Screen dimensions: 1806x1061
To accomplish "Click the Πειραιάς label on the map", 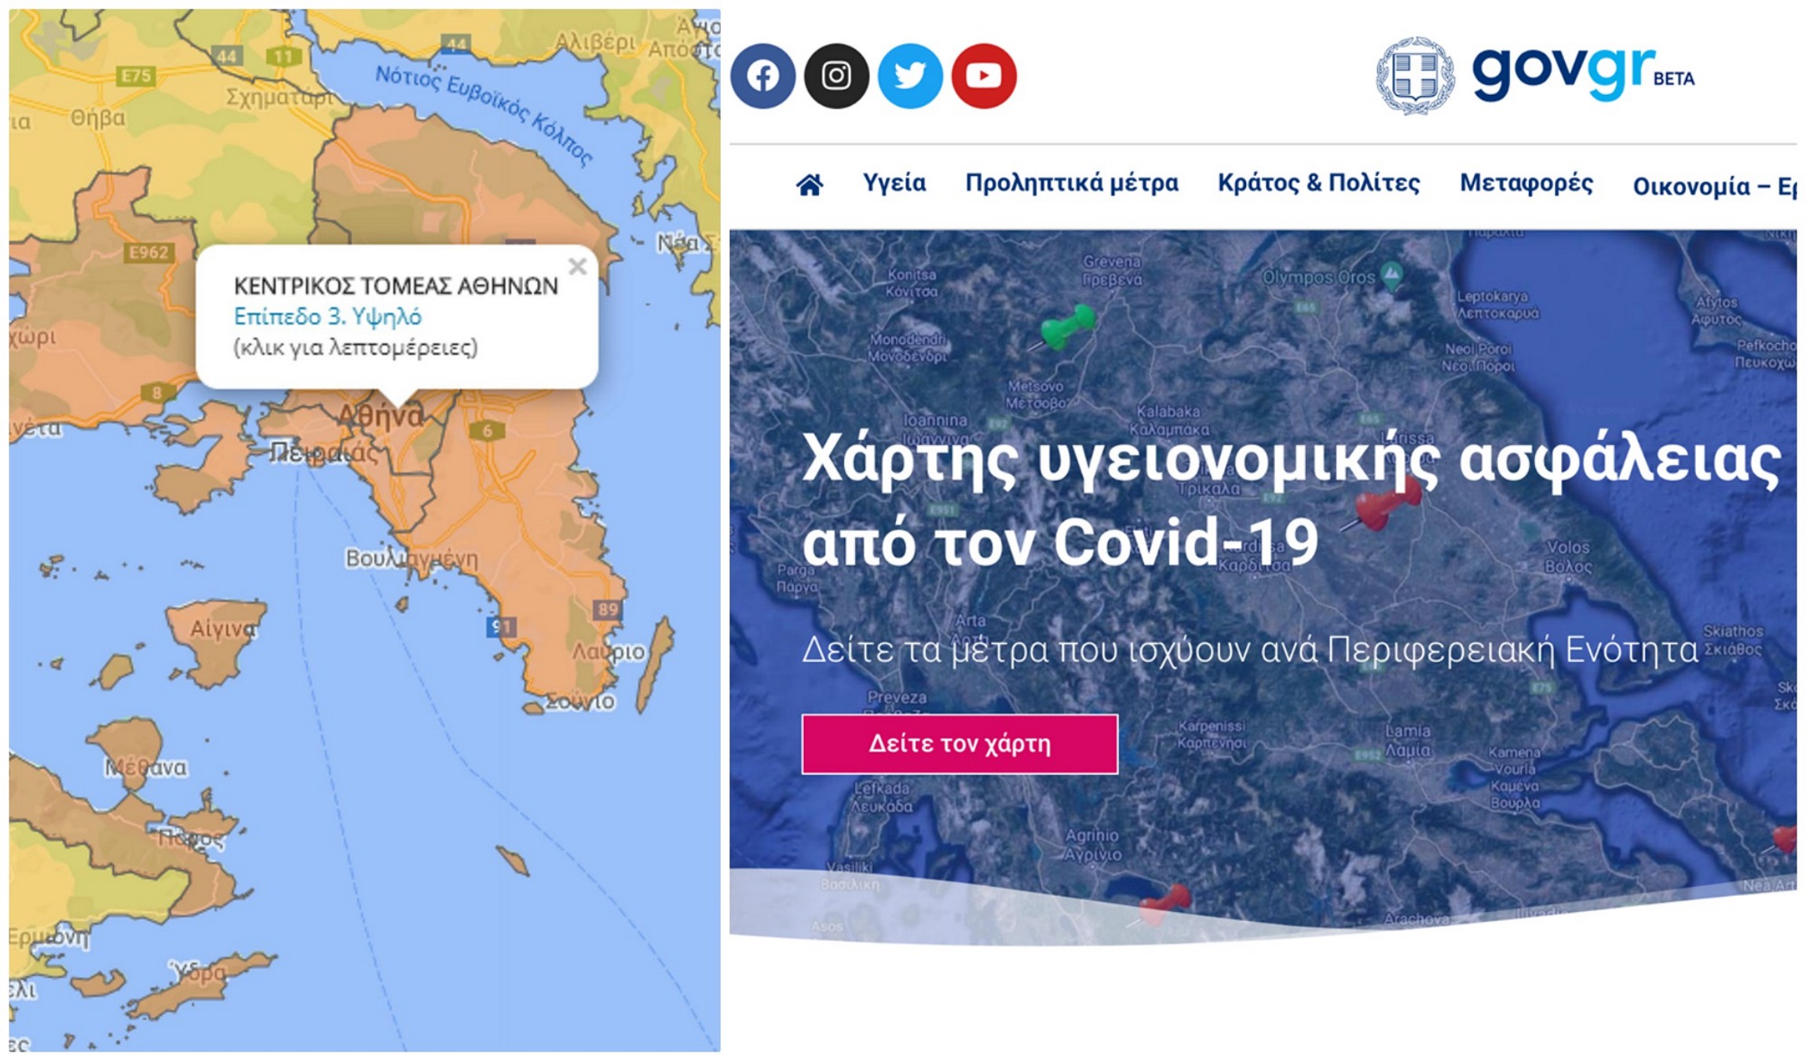I will (x=324, y=453).
